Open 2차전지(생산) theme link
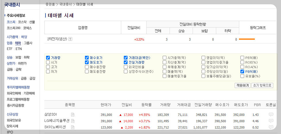Image resolution: width=281 pixels, height=134 pixels. pyautogui.click(x=57, y=39)
